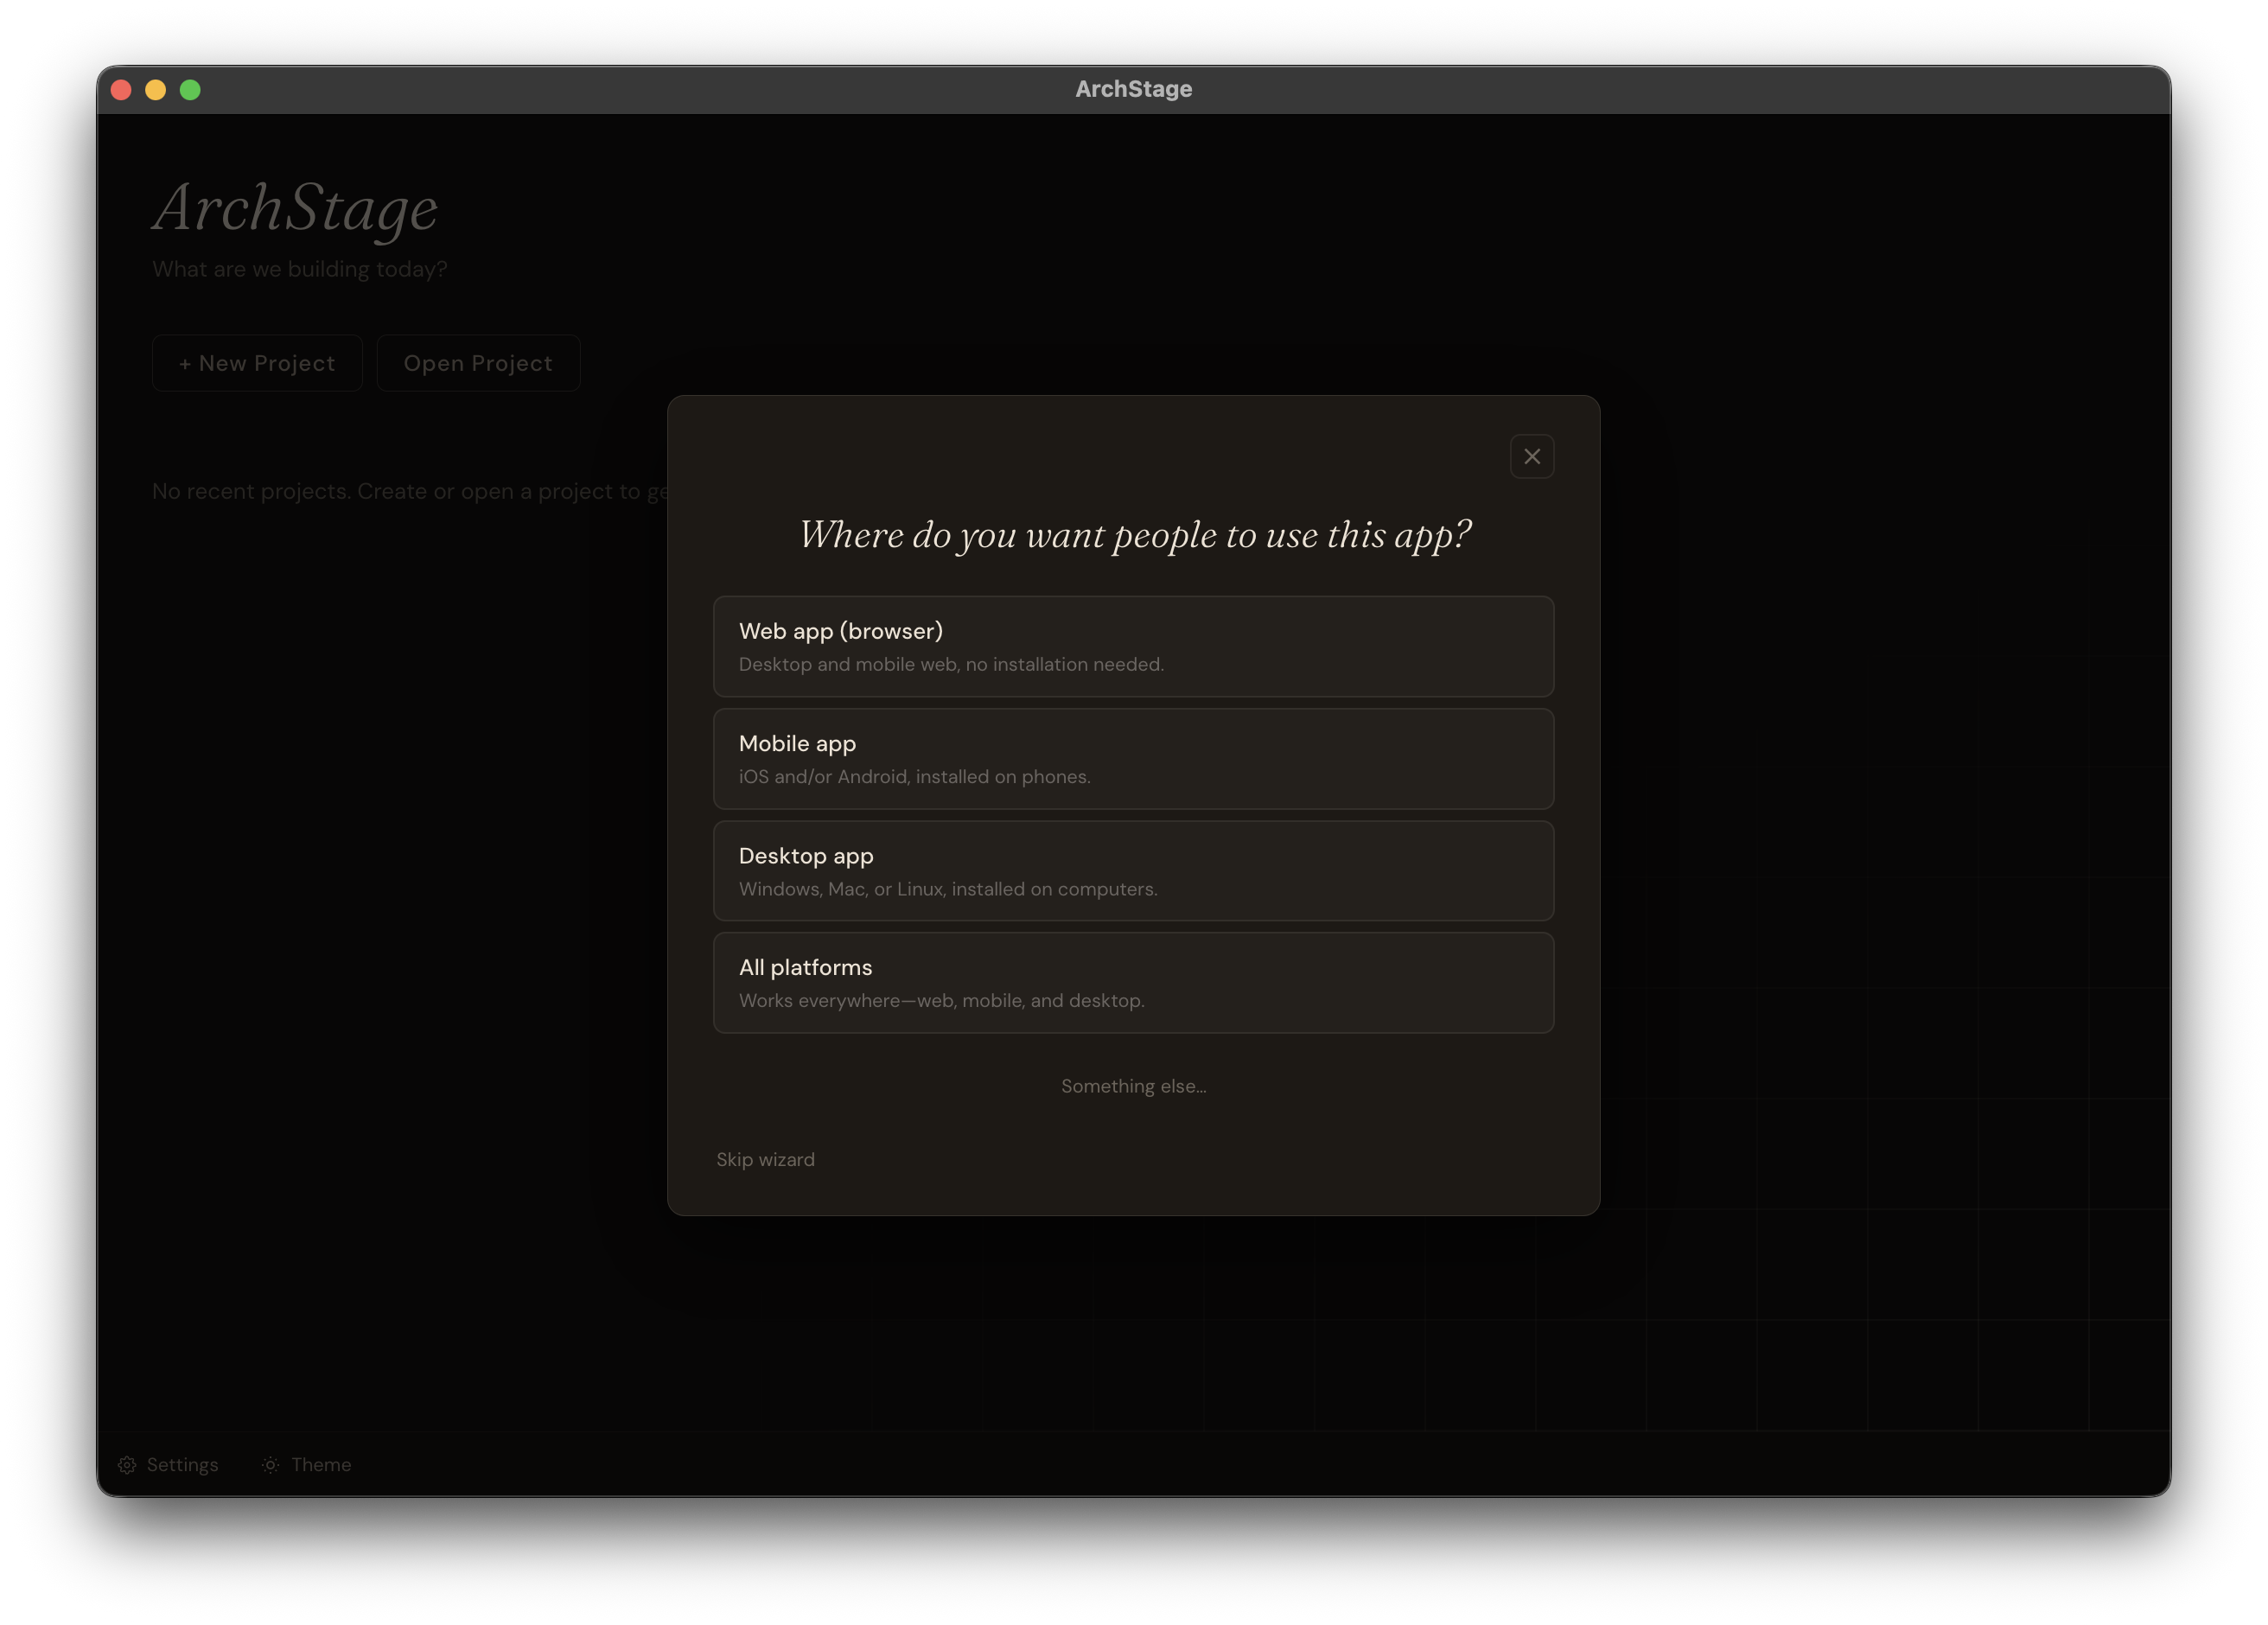Open an existing project
Viewport: 2268px width, 1625px height.
pos(478,362)
